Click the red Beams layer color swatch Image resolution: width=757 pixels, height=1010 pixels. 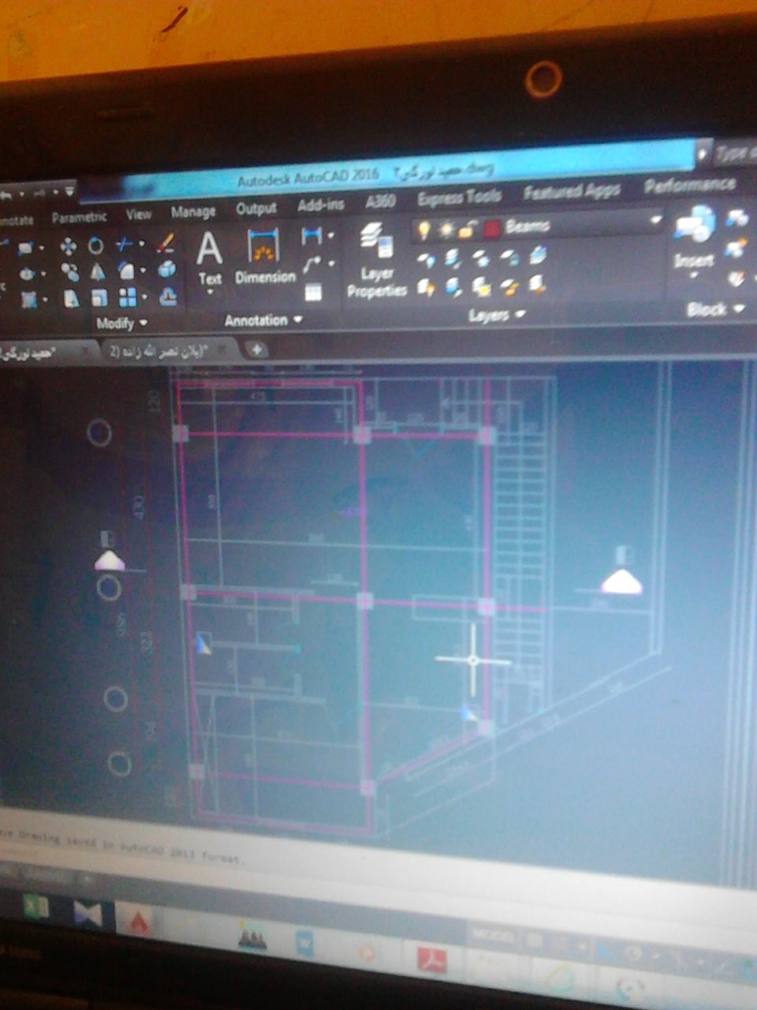point(492,228)
